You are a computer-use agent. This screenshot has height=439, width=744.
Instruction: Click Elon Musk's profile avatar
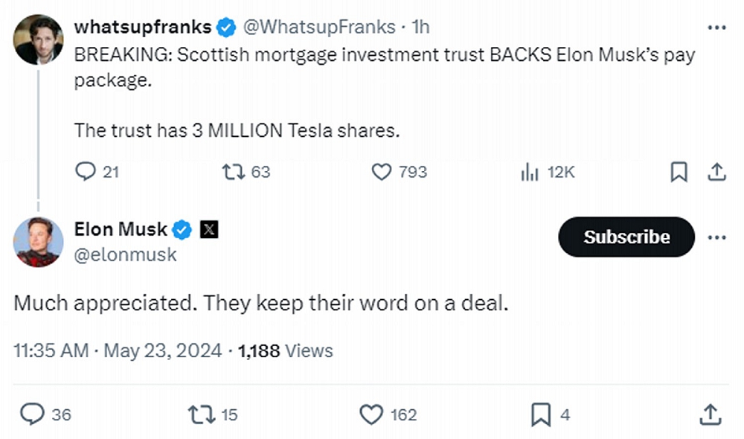pos(38,242)
